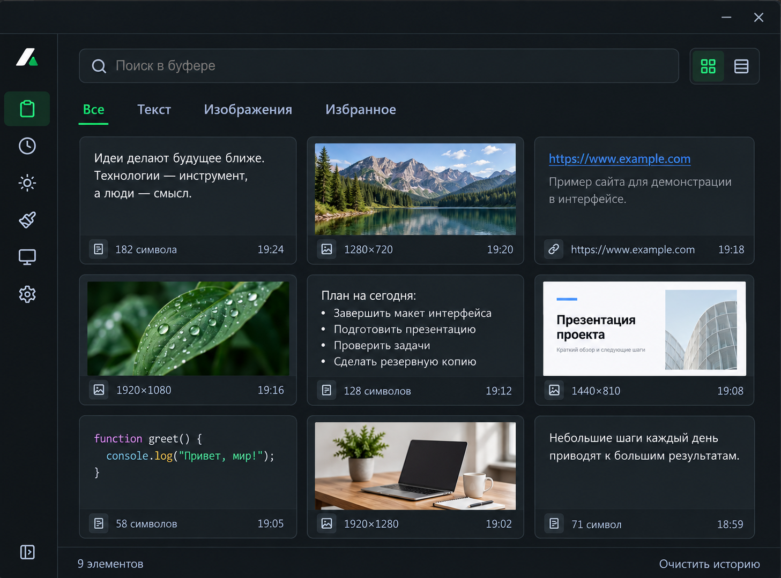This screenshot has height=578, width=781.
Task: Click the 1920×1080 size label
Action: [x=144, y=390]
